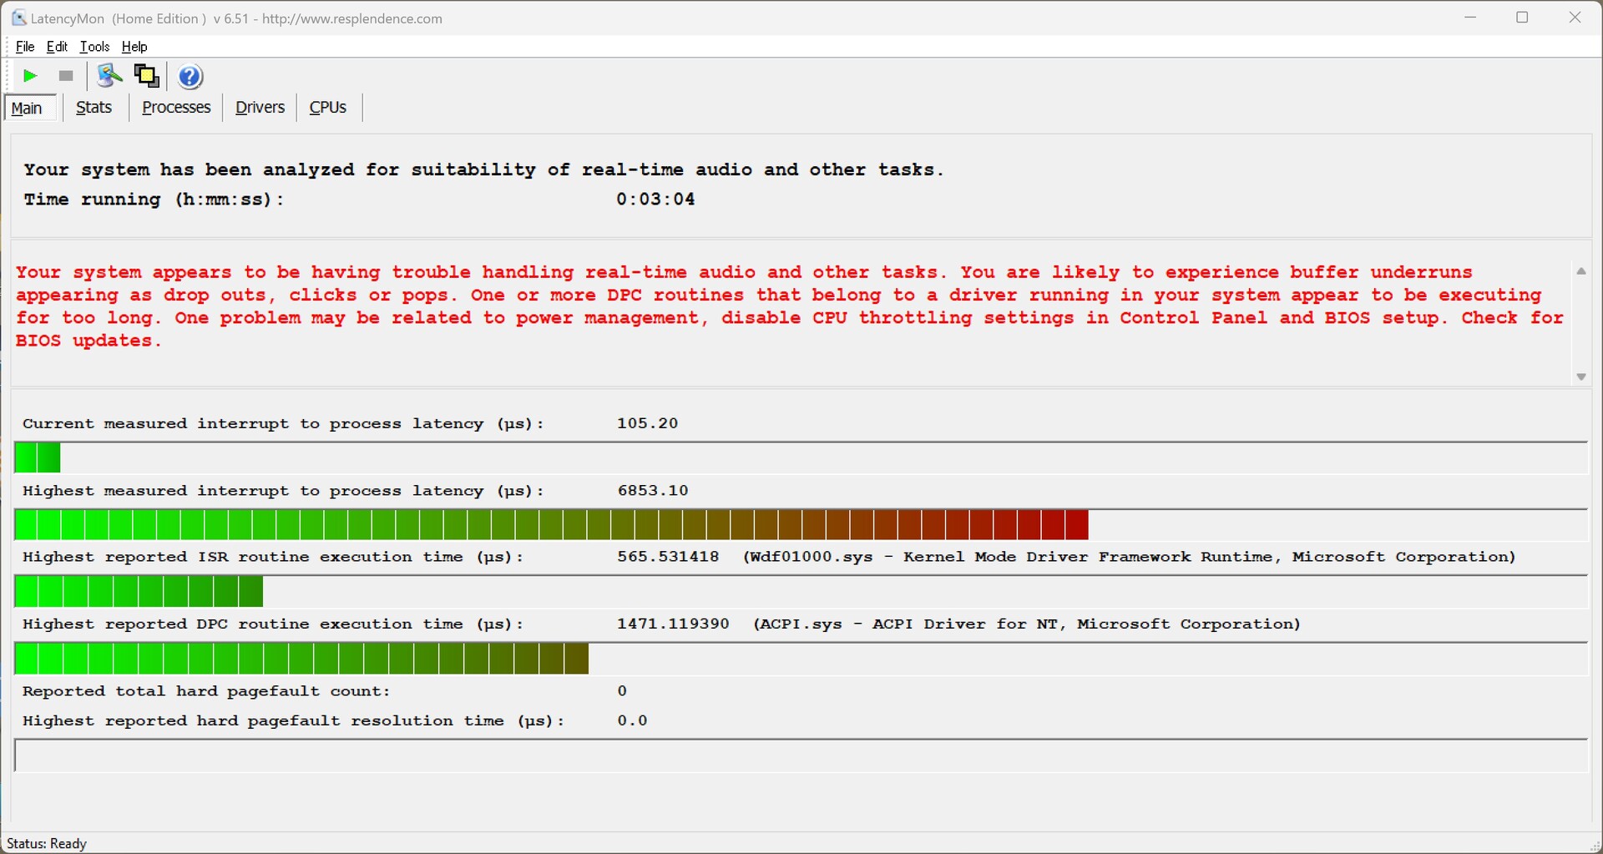Maximize the LatencyMon window
The image size is (1603, 854).
(x=1522, y=18)
